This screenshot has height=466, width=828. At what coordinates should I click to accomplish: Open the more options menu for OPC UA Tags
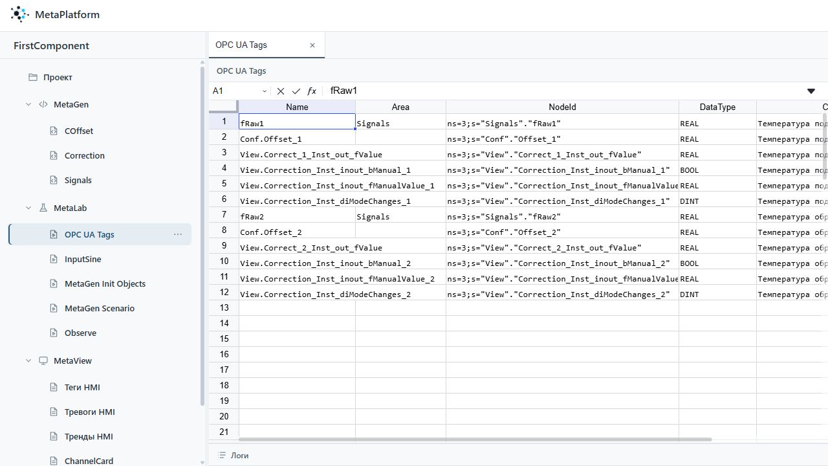tap(178, 234)
